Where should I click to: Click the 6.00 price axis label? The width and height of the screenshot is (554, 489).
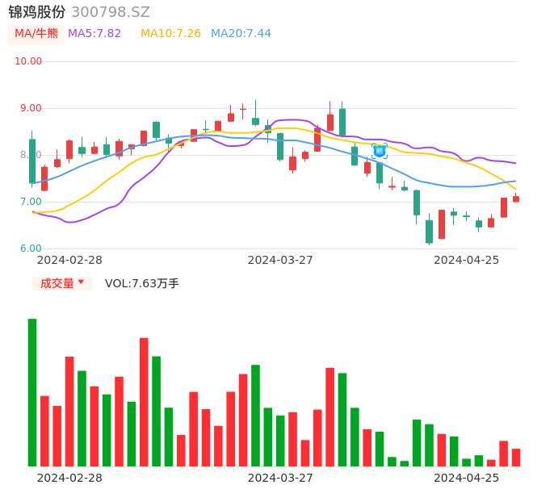(x=31, y=249)
